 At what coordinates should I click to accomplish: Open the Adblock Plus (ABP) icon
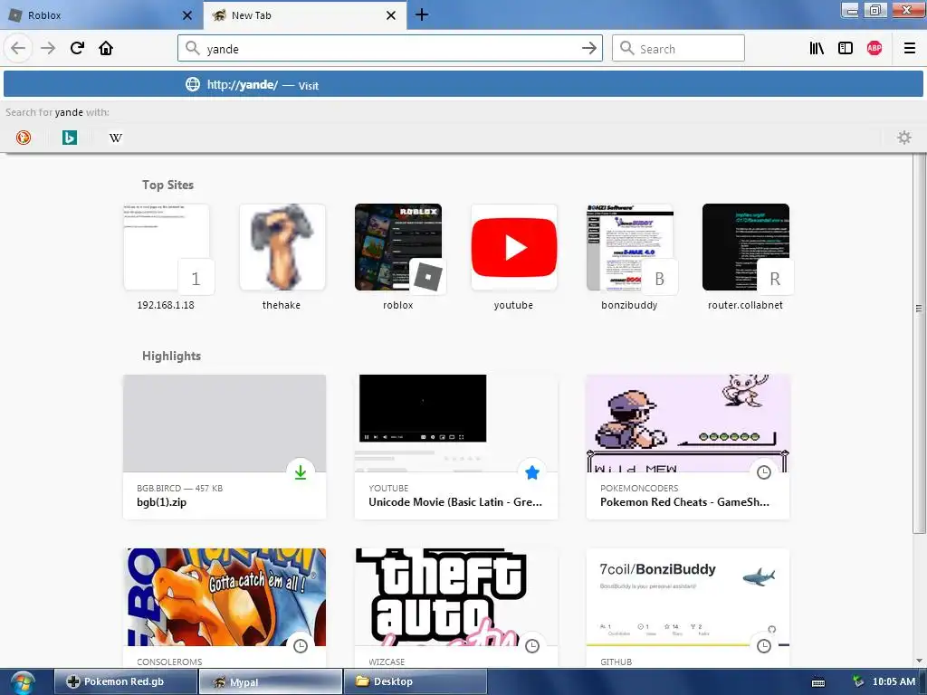pyautogui.click(x=874, y=49)
